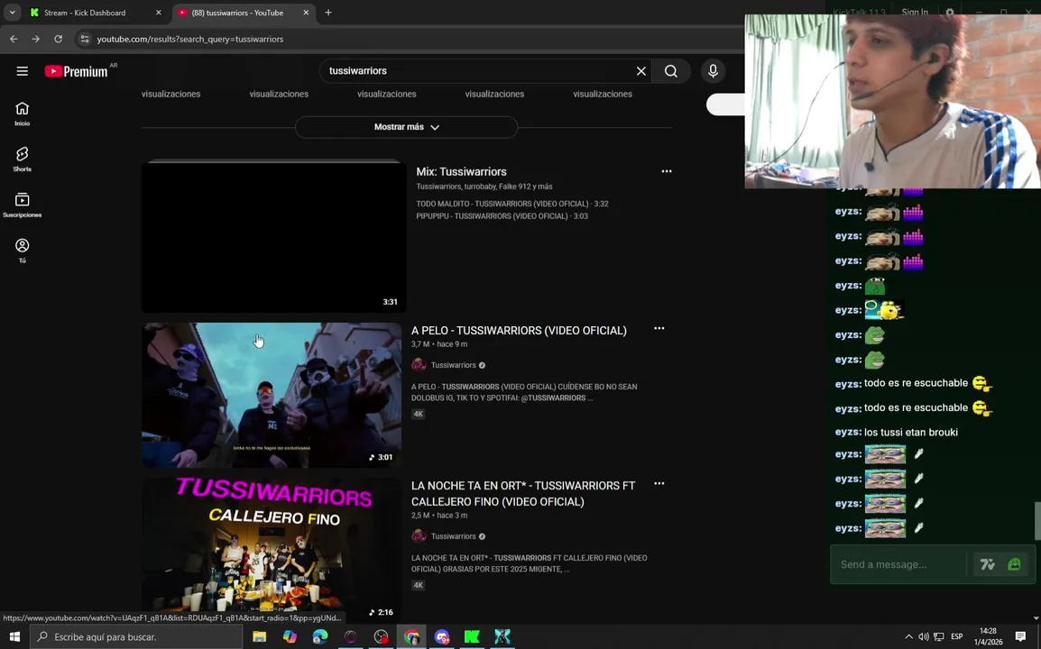Open LA NOCHE TA EN ORT video title
The width and height of the screenshot is (1041, 649).
coord(523,494)
